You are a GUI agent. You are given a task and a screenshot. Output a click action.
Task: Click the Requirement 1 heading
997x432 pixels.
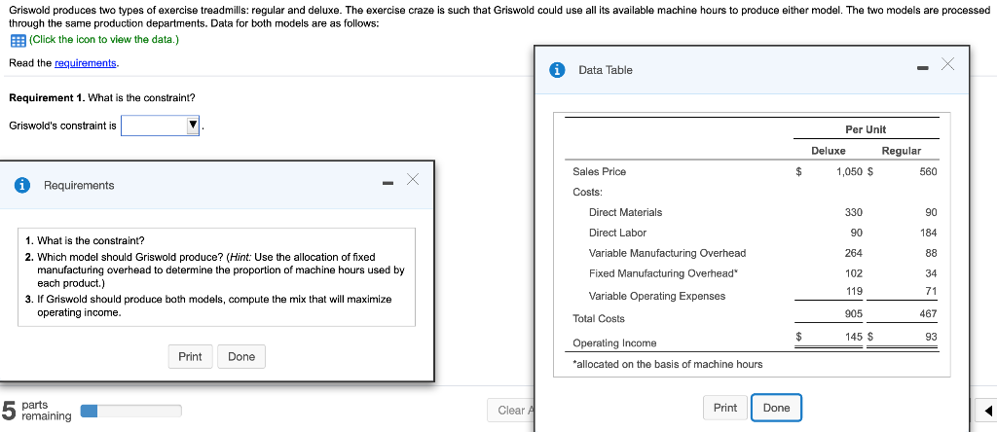coord(47,98)
